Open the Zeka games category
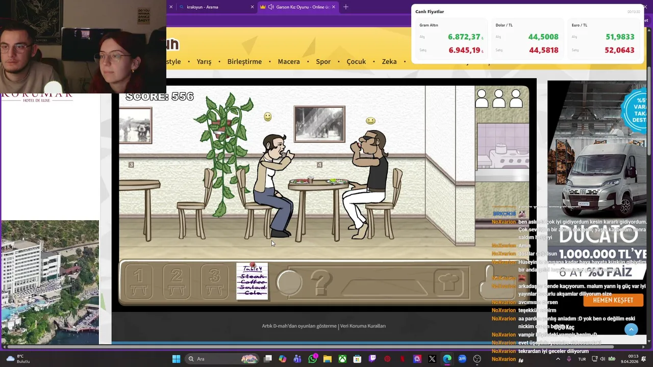 point(389,62)
